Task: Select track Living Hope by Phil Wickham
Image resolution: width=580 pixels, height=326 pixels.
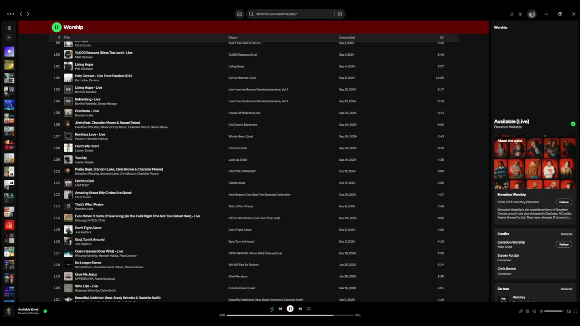Action: coord(84,64)
